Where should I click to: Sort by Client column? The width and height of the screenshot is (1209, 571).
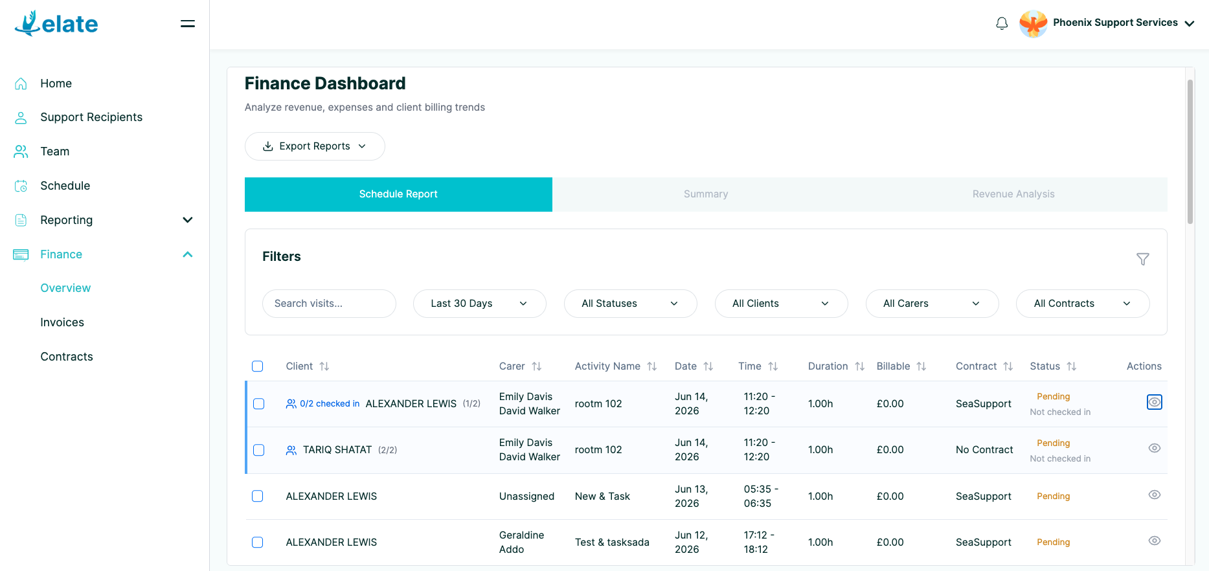[x=324, y=366]
